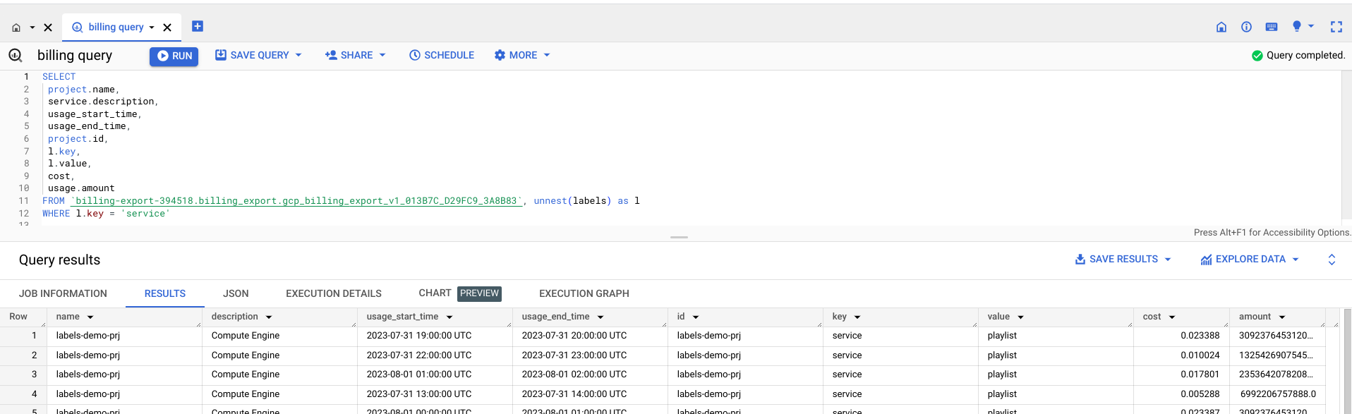The height and width of the screenshot is (414, 1352).
Task: Click the Schedule button
Action: (442, 55)
